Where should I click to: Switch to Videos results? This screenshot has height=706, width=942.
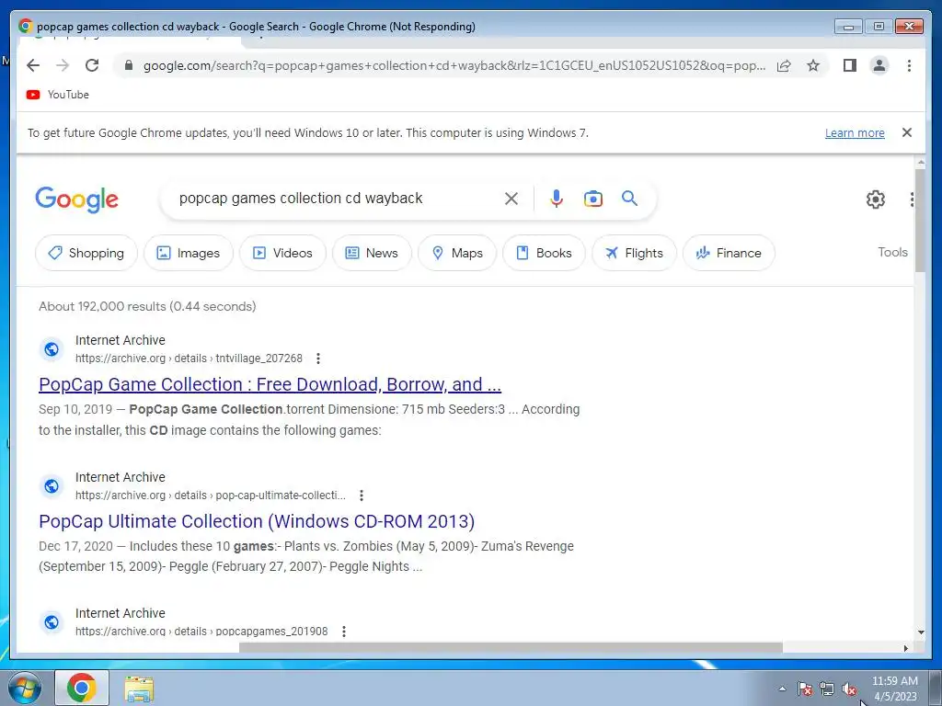coord(283,254)
